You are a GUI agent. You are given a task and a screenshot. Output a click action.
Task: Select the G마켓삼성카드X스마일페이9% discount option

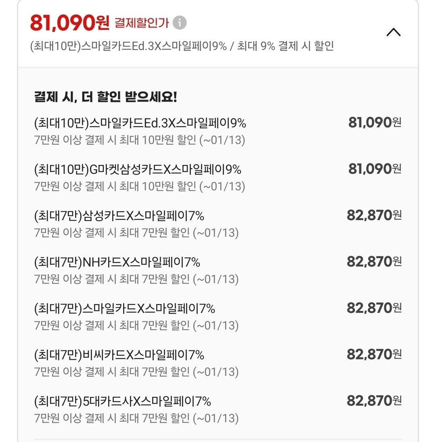[138, 169]
